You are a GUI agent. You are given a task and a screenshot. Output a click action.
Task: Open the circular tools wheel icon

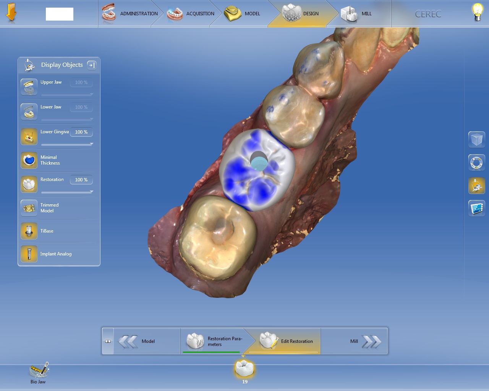(476, 163)
